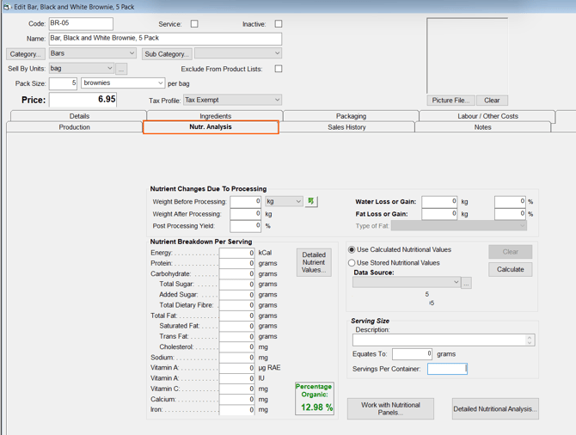Switch to the Ingredients tab

click(215, 116)
